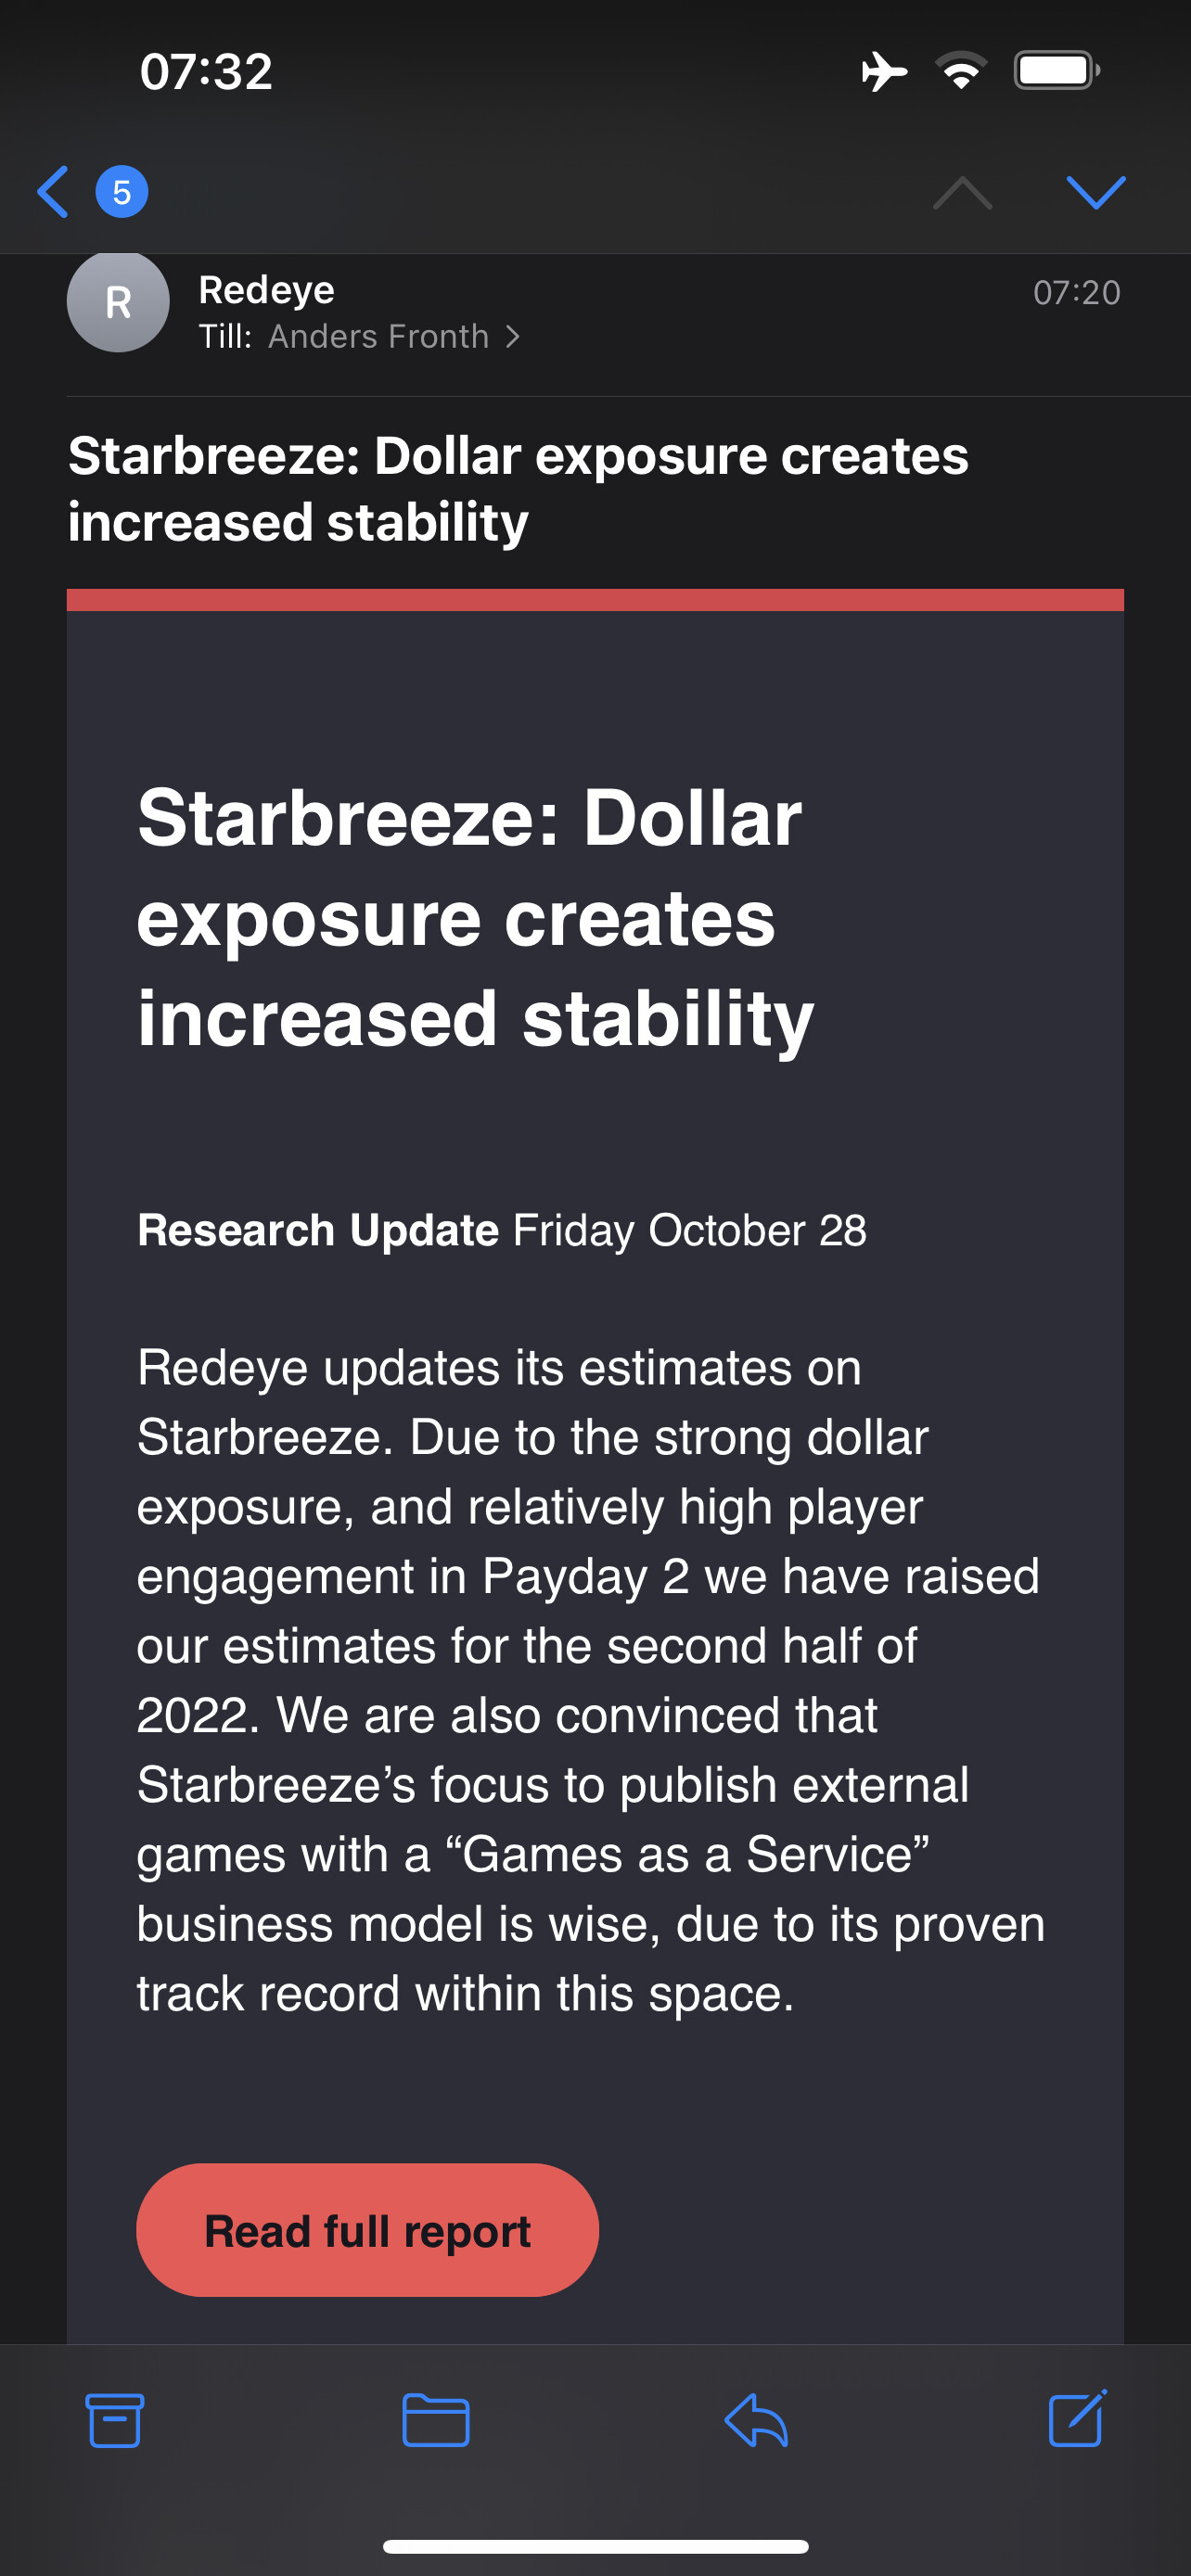Image resolution: width=1191 pixels, height=2576 pixels.
Task: Tap the Redeye sender avatar
Action: [118, 301]
